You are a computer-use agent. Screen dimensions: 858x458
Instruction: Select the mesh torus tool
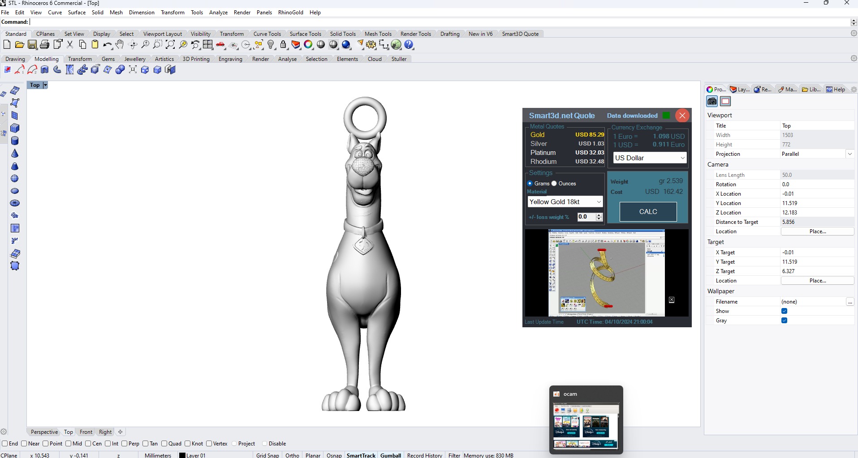15,203
